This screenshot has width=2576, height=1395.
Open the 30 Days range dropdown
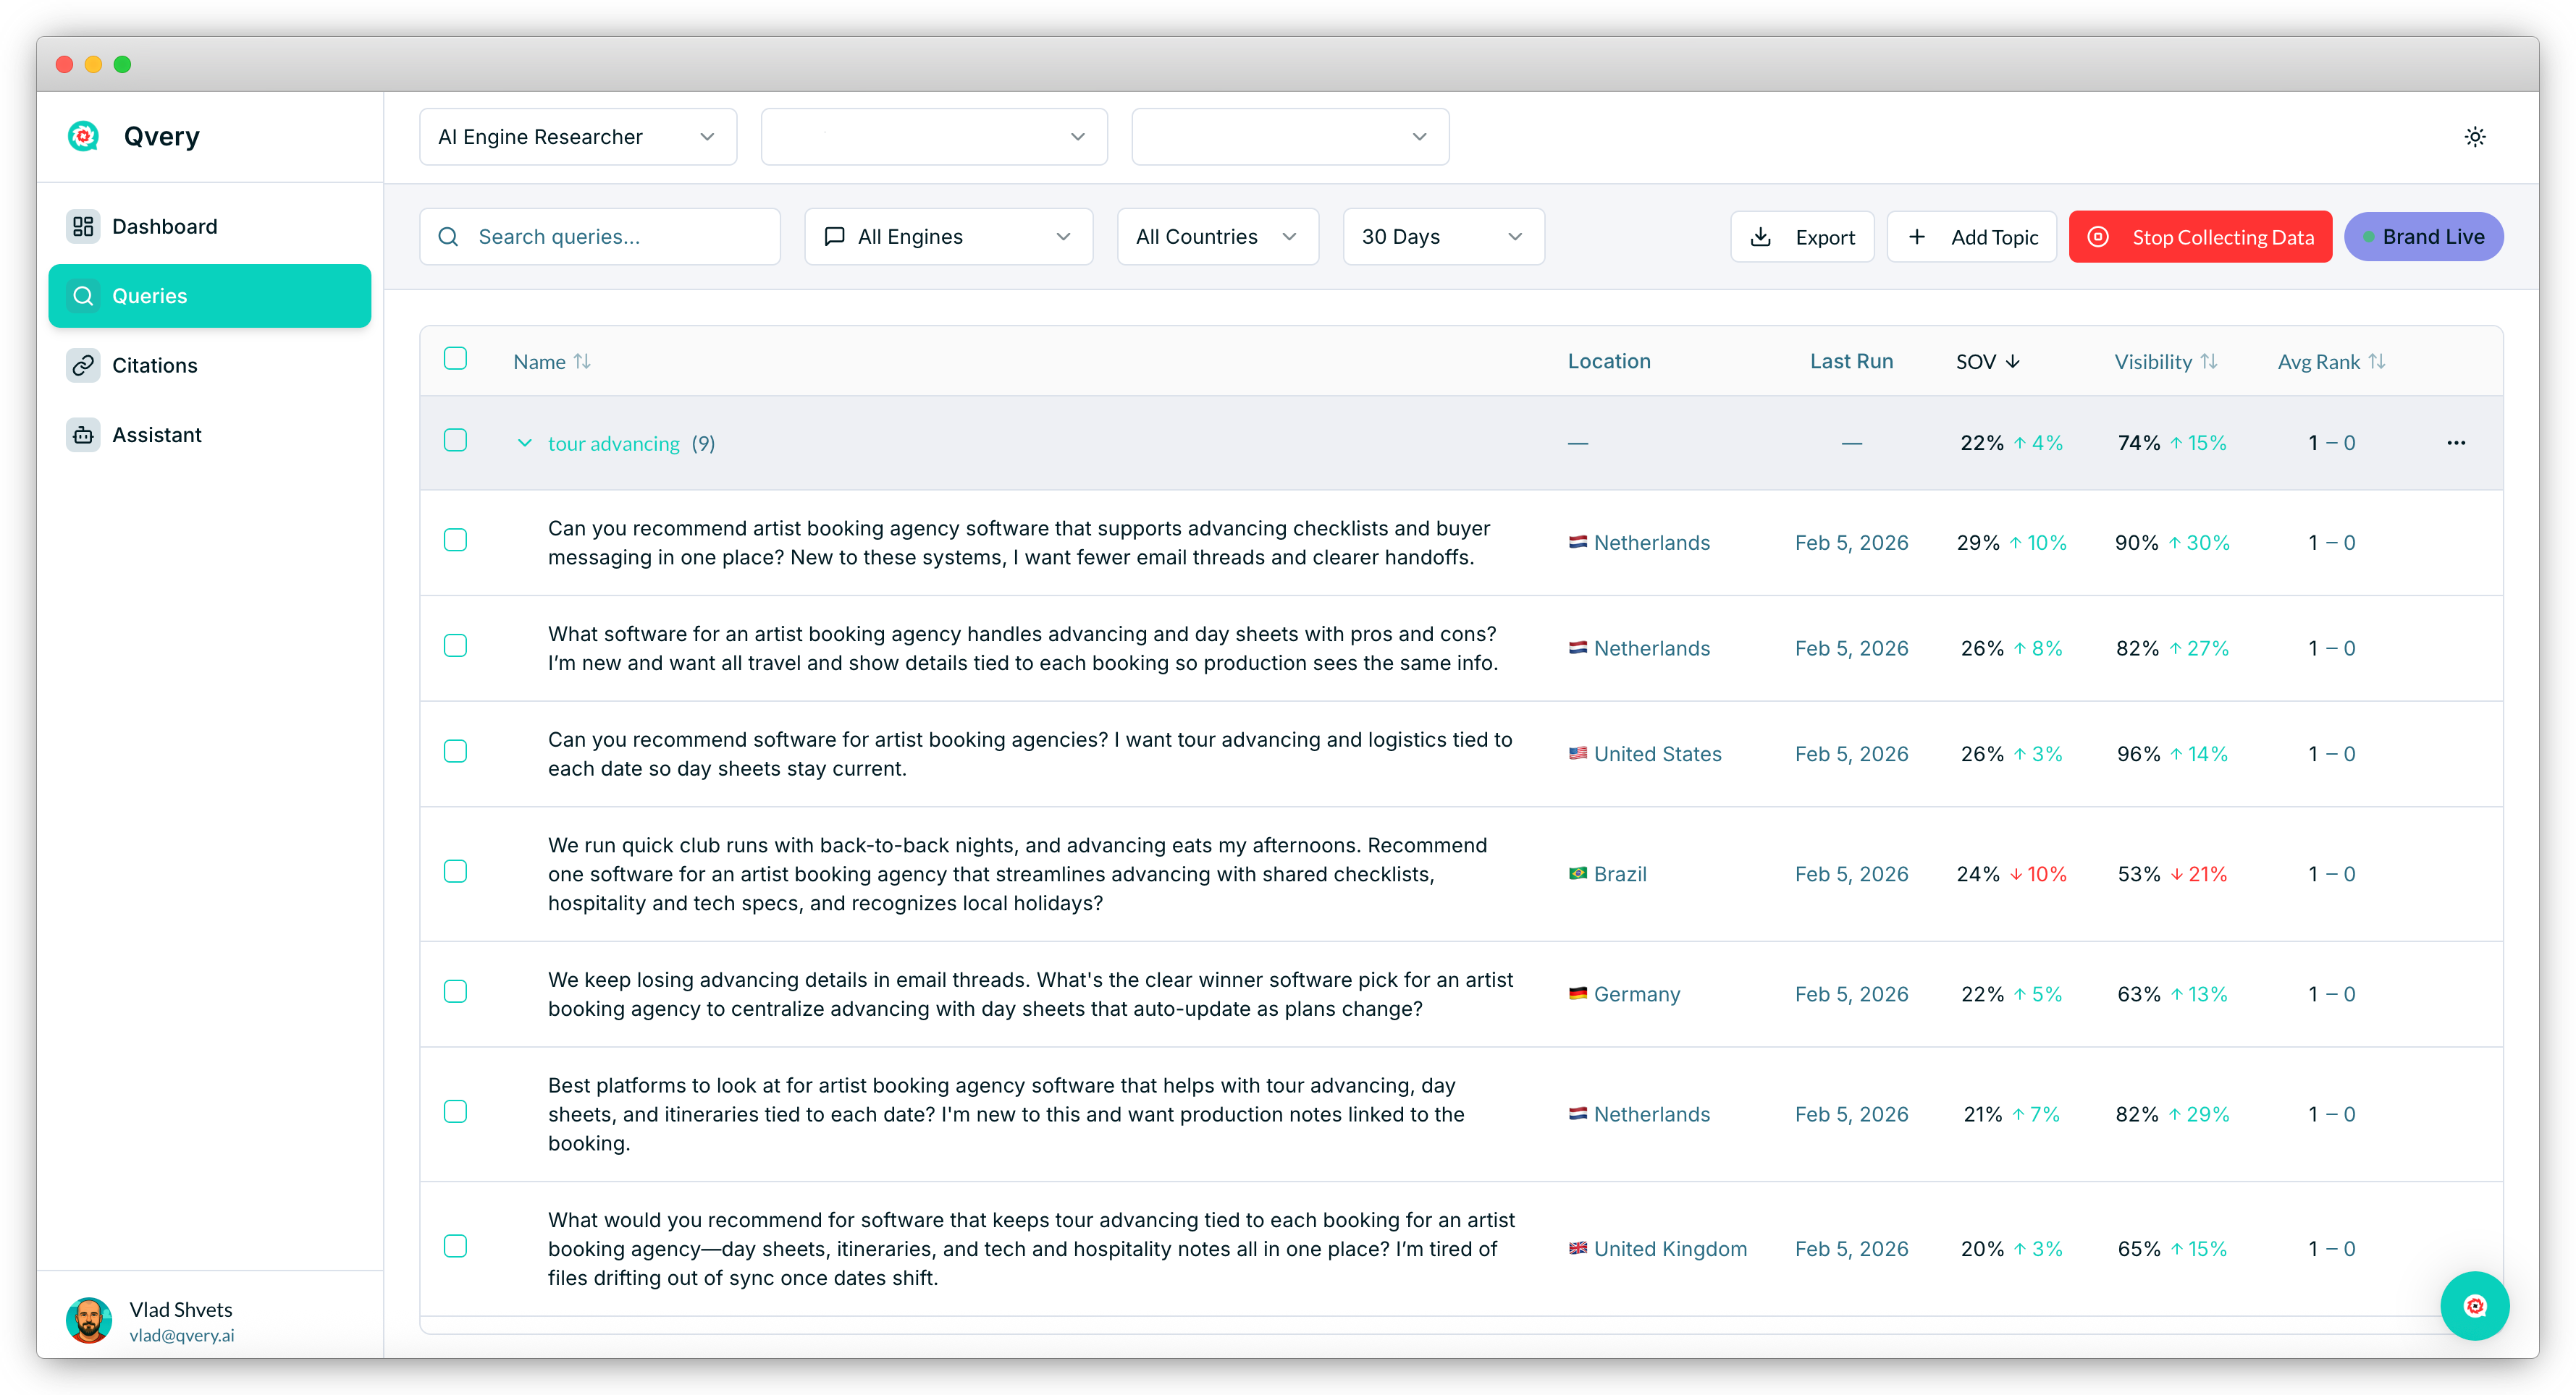coord(1442,237)
